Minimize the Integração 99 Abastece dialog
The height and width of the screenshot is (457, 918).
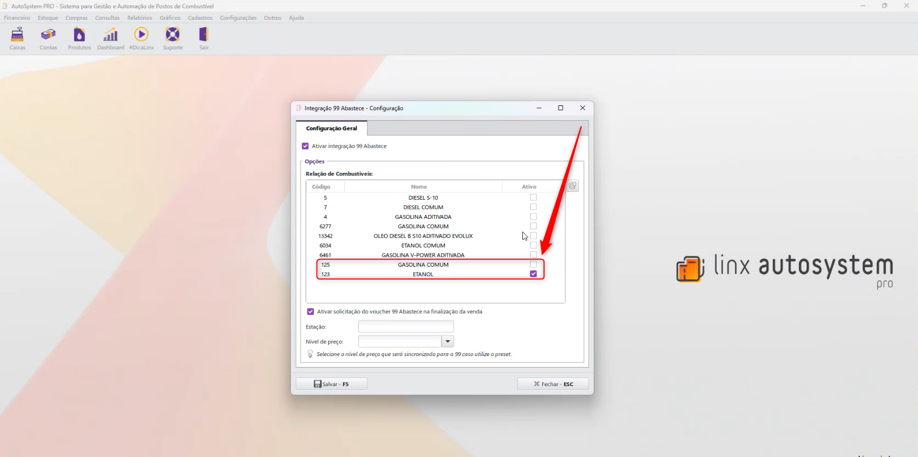539,108
